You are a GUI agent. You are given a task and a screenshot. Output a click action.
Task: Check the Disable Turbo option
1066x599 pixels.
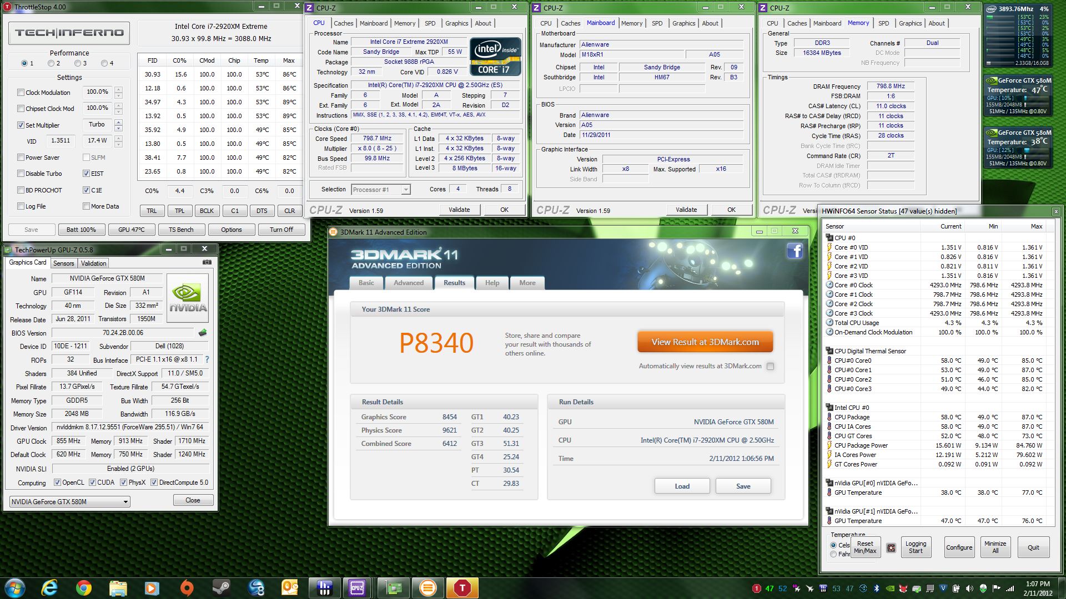pos(21,174)
